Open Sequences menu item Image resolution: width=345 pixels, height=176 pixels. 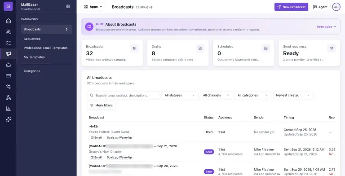(x=32, y=39)
